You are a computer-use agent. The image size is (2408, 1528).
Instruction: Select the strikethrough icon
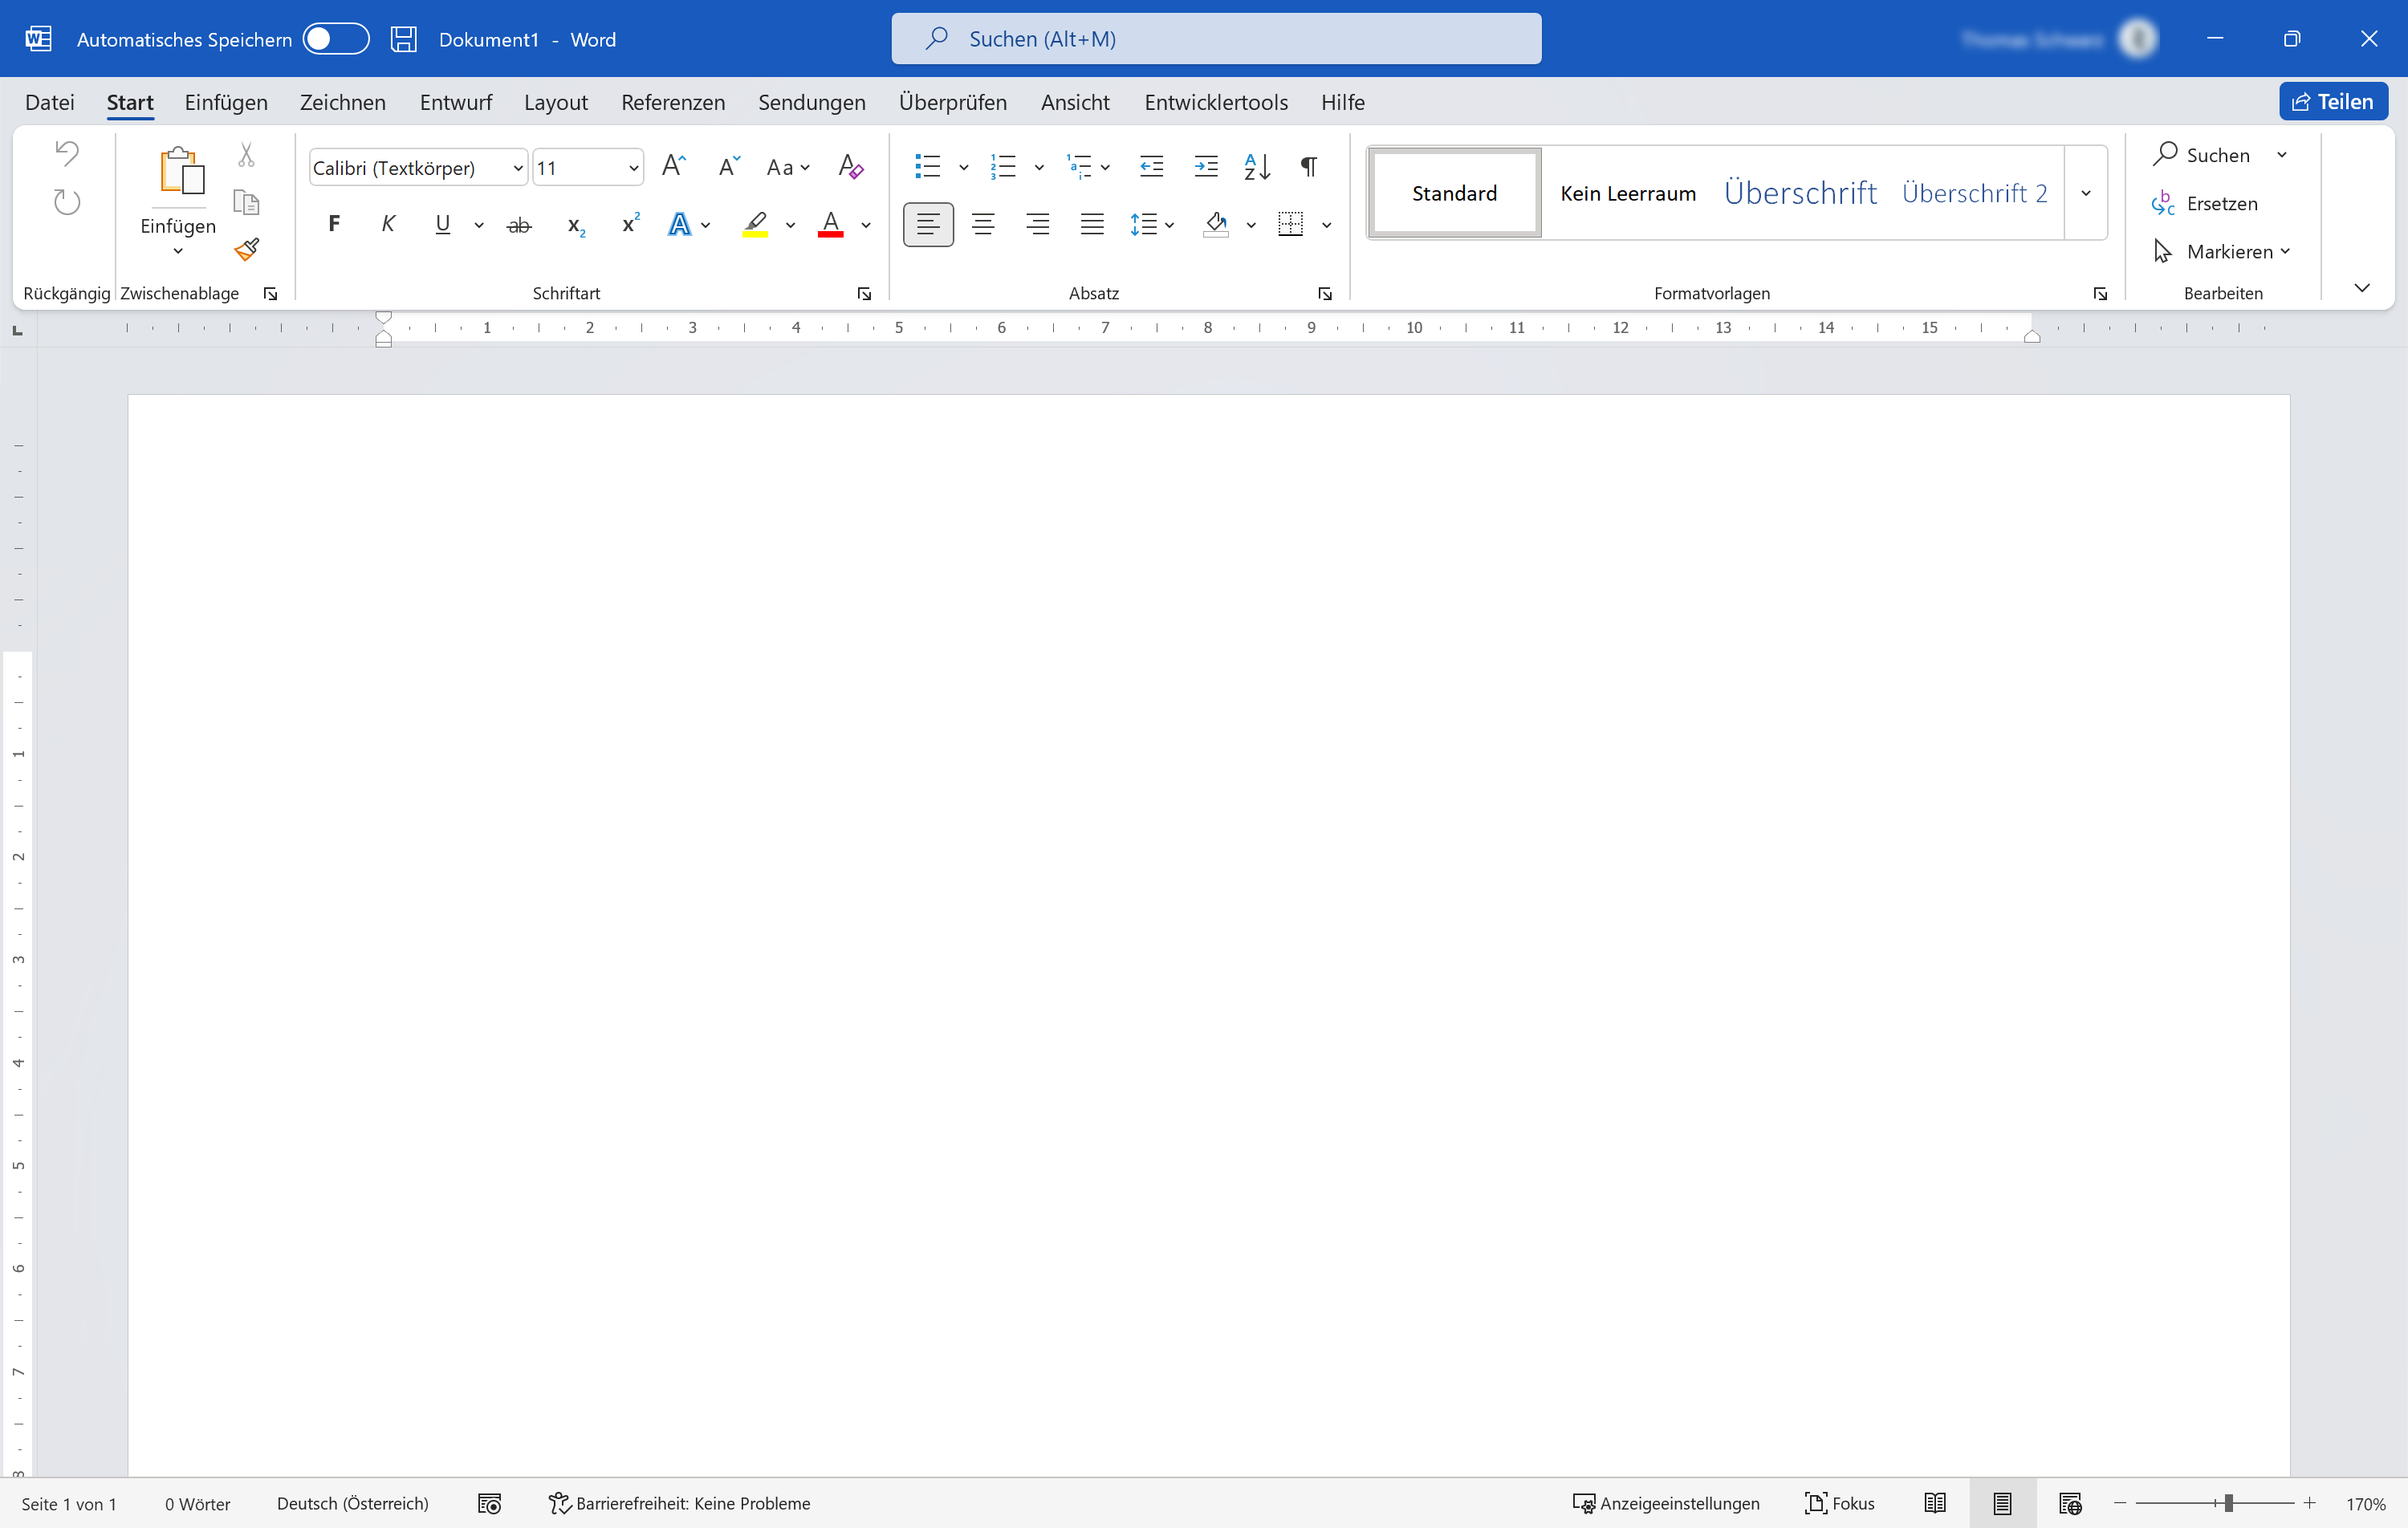click(x=519, y=224)
